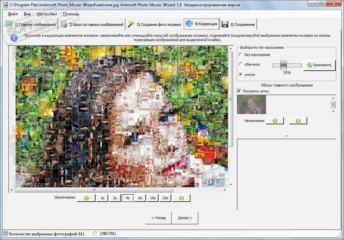Click the blue info icon next to the description
Screen dimensions: 344x240
[x=14, y=38]
